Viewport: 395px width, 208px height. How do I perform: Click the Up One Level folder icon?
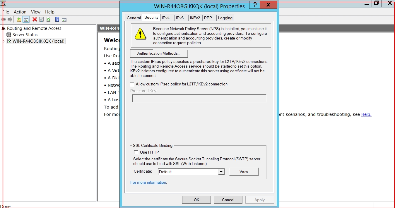19,20
